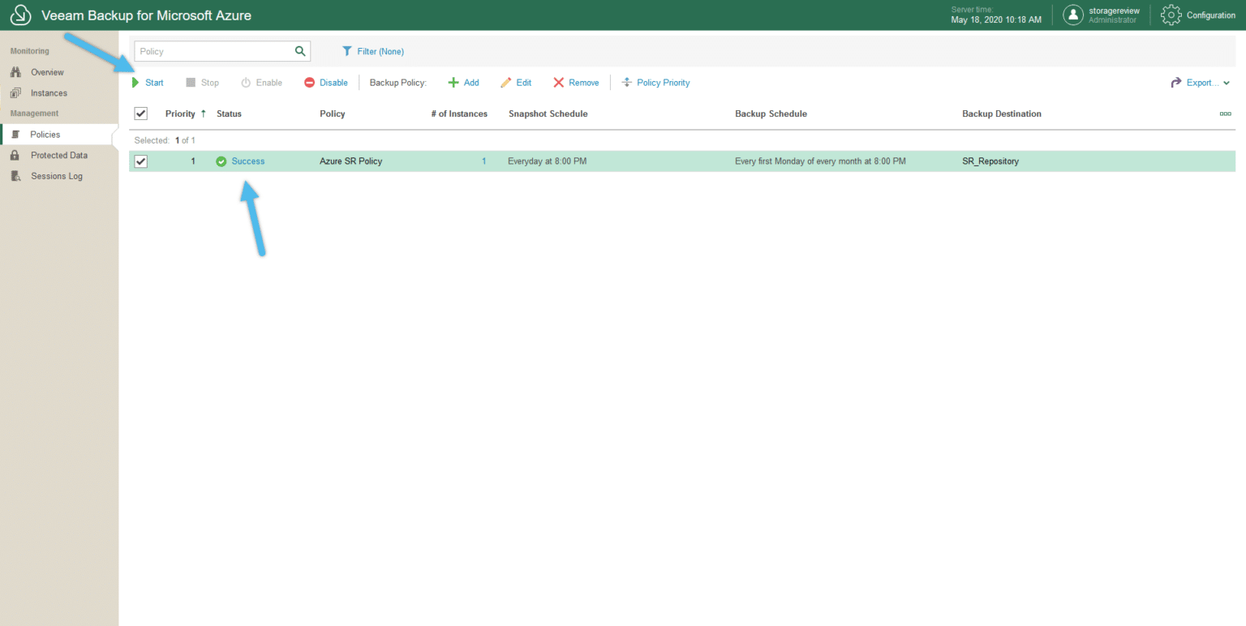The height and width of the screenshot is (626, 1246).
Task: Click the Instances sidebar icon
Action: click(x=15, y=93)
